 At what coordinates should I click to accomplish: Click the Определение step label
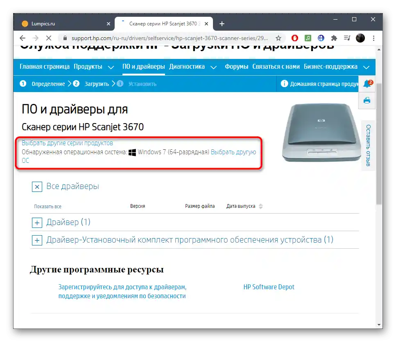[x=48, y=84]
